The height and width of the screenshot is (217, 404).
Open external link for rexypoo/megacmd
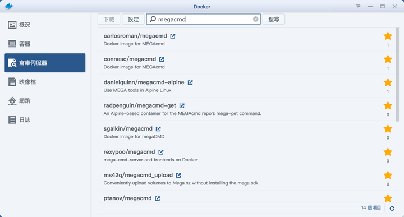click(x=161, y=152)
